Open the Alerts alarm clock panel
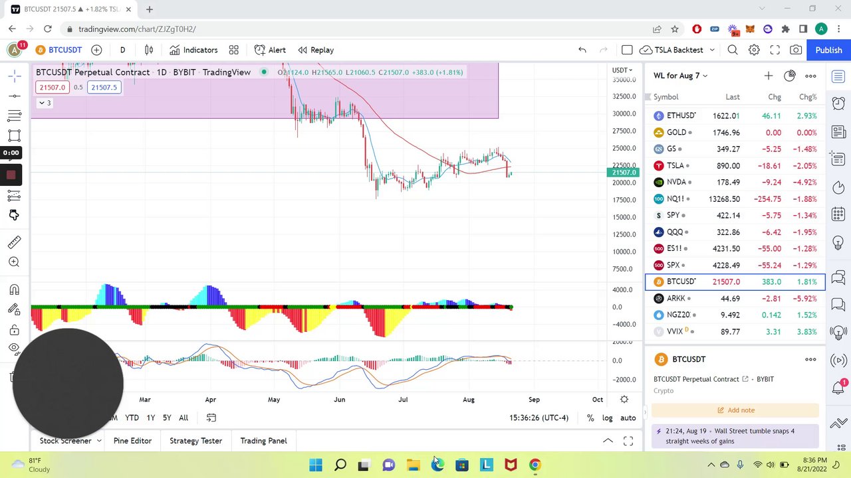Screen dimensions: 851x478 [838, 104]
